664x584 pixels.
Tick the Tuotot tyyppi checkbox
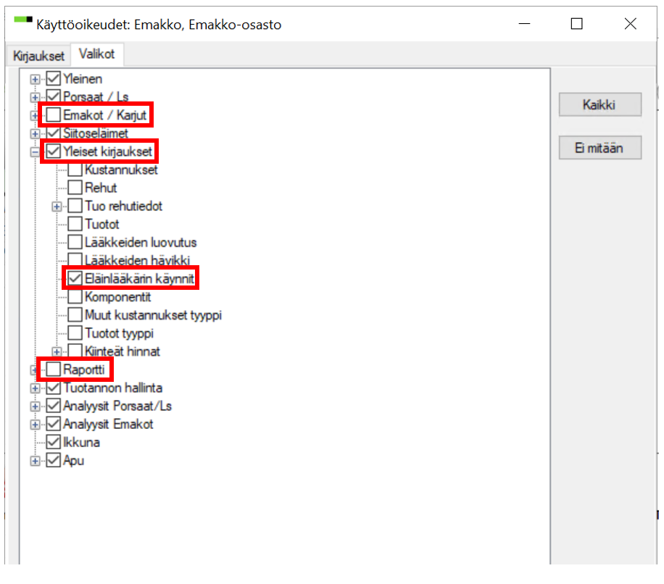point(75,333)
